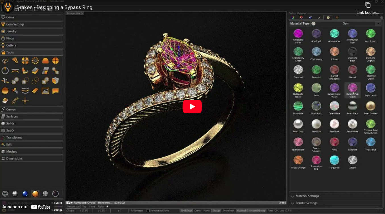Select the wireframe globe display mode icon
This screenshot has height=214, width=385.
[5, 194]
